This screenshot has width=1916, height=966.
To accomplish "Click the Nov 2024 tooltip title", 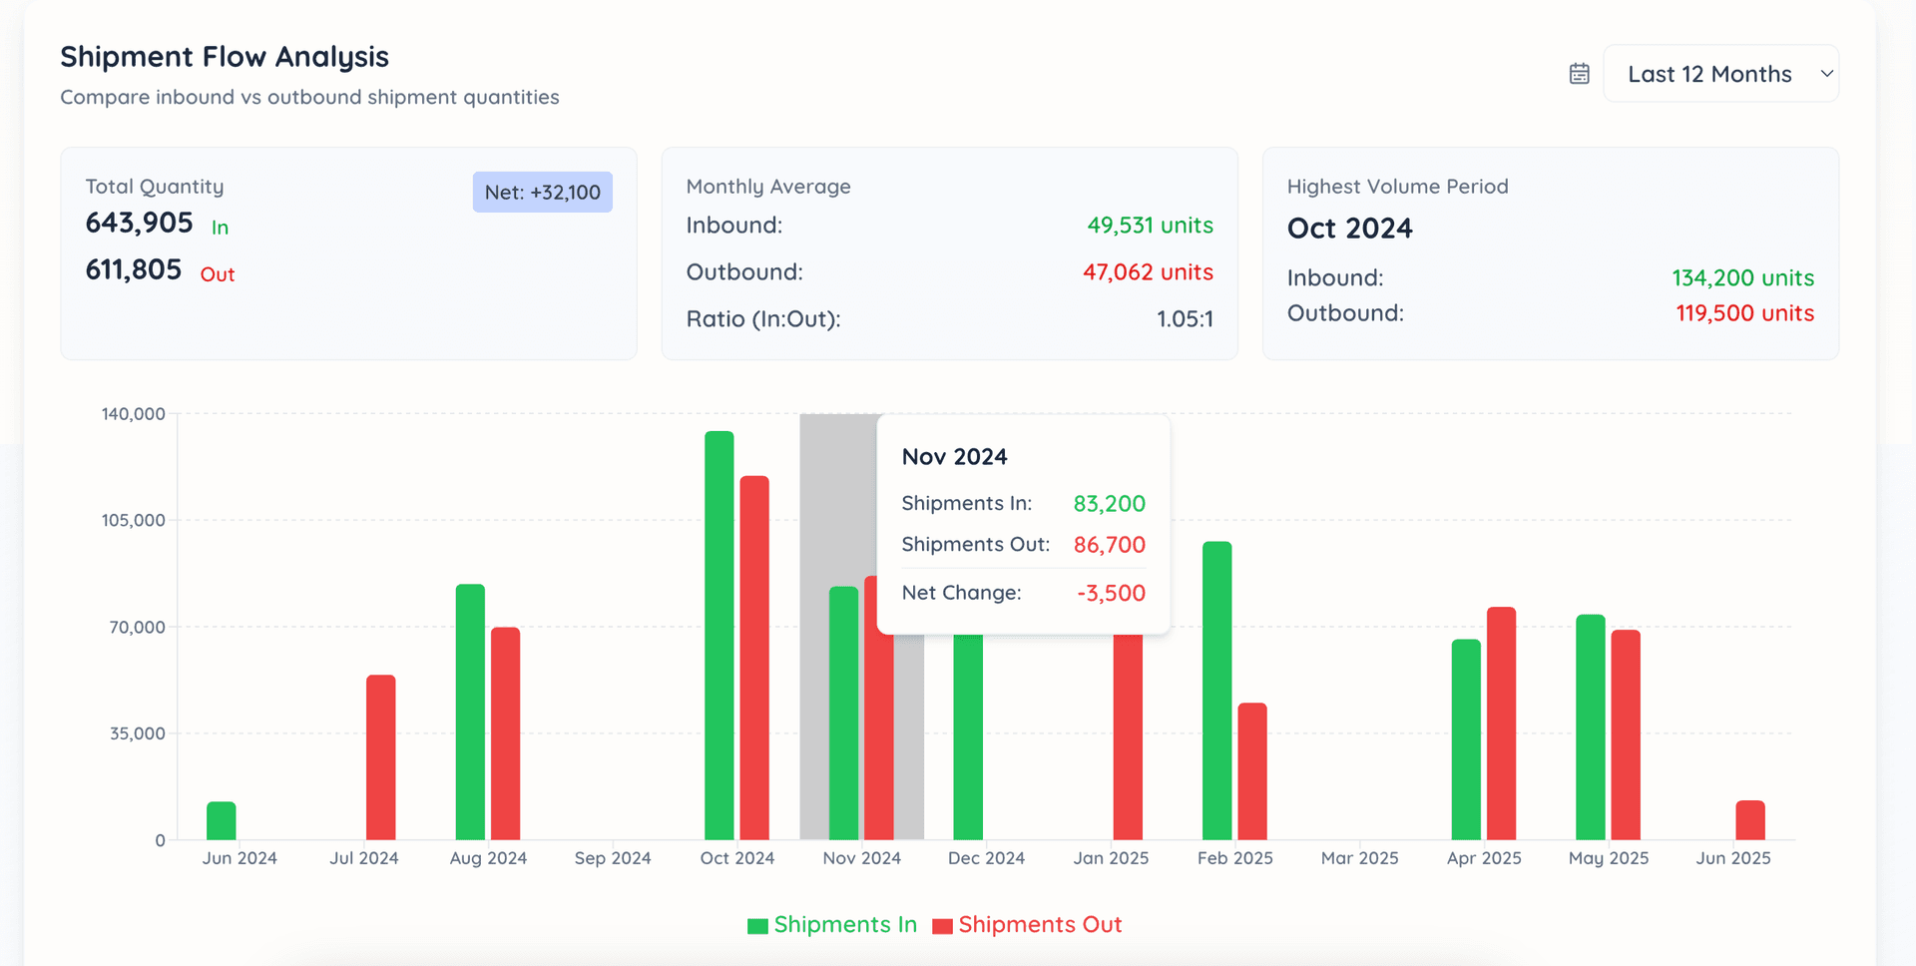I will [954, 457].
